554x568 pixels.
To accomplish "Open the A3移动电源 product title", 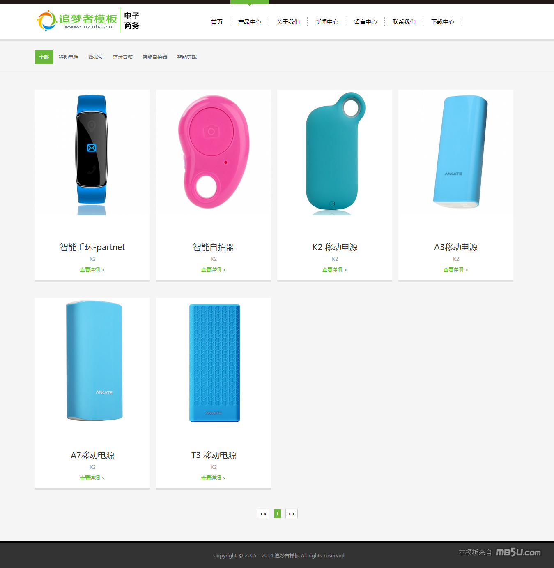I will coord(456,247).
